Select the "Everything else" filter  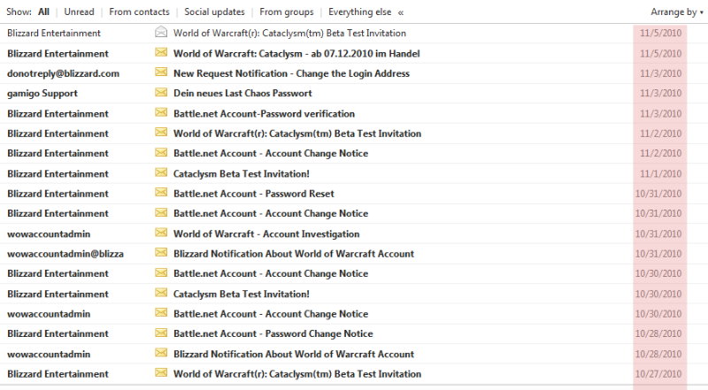click(x=360, y=11)
